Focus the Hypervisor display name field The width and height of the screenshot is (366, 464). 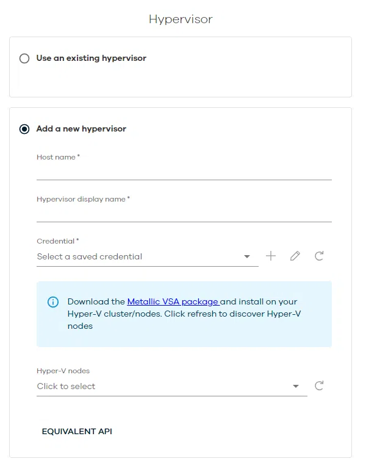point(184,214)
